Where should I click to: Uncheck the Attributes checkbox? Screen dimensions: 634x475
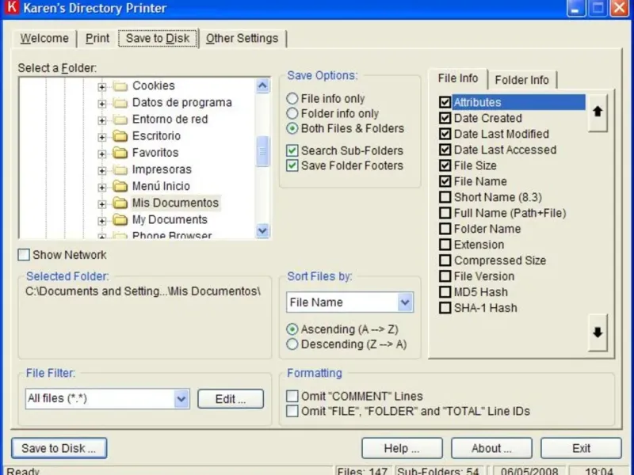coord(445,102)
